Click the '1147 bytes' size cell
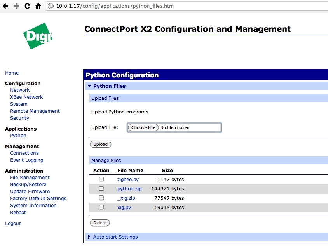Screen dimensions: 328x246 (x=171, y=180)
